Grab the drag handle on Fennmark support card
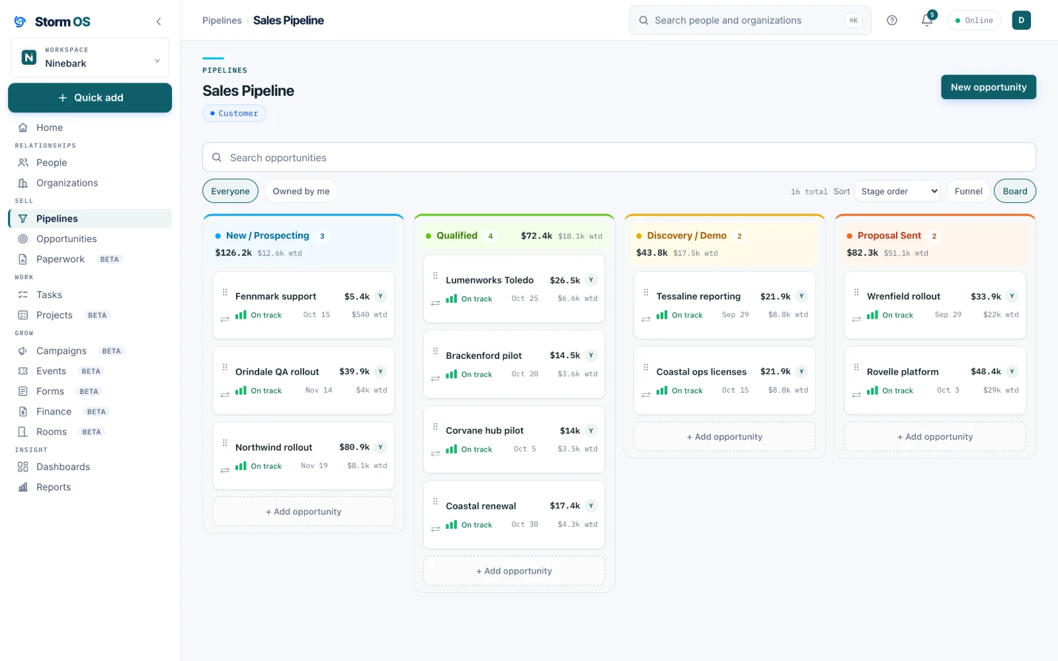The height and width of the screenshot is (661, 1058). click(x=225, y=292)
